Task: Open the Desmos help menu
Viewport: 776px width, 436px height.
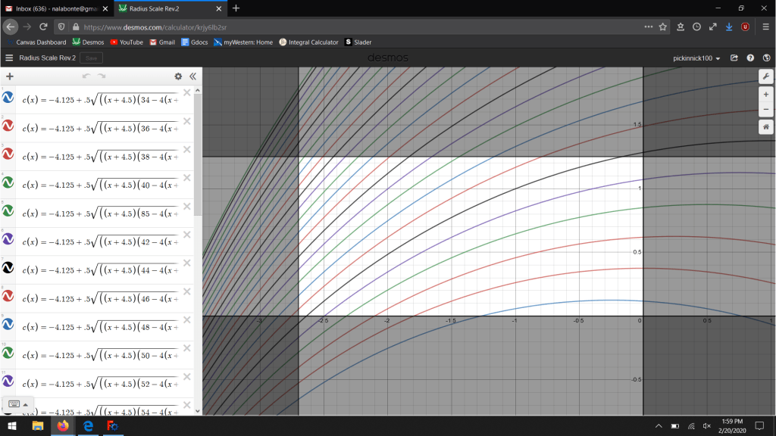Action: point(750,58)
